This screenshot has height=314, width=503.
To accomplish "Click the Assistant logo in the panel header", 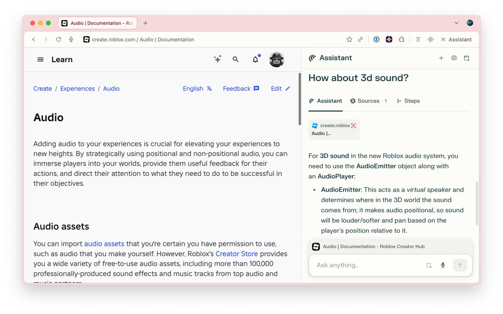I will [x=312, y=58].
